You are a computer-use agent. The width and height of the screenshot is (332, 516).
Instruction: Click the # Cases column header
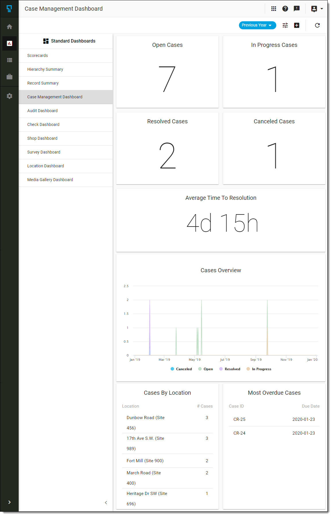[205, 406]
